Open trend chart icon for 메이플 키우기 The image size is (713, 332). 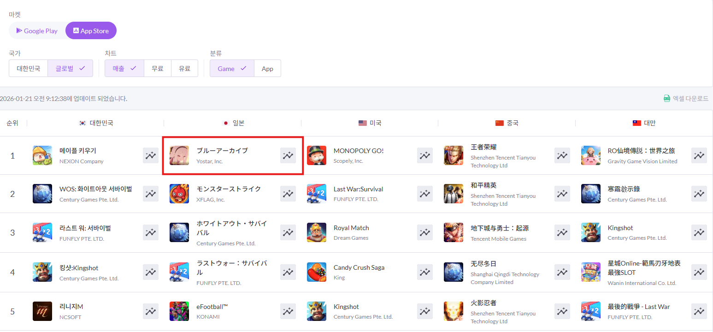coord(150,156)
